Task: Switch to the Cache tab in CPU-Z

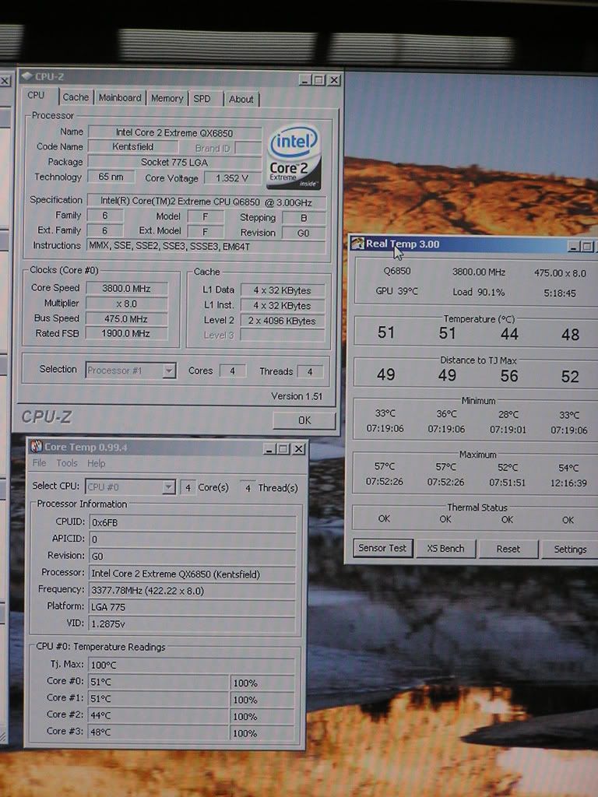Action: 76,97
